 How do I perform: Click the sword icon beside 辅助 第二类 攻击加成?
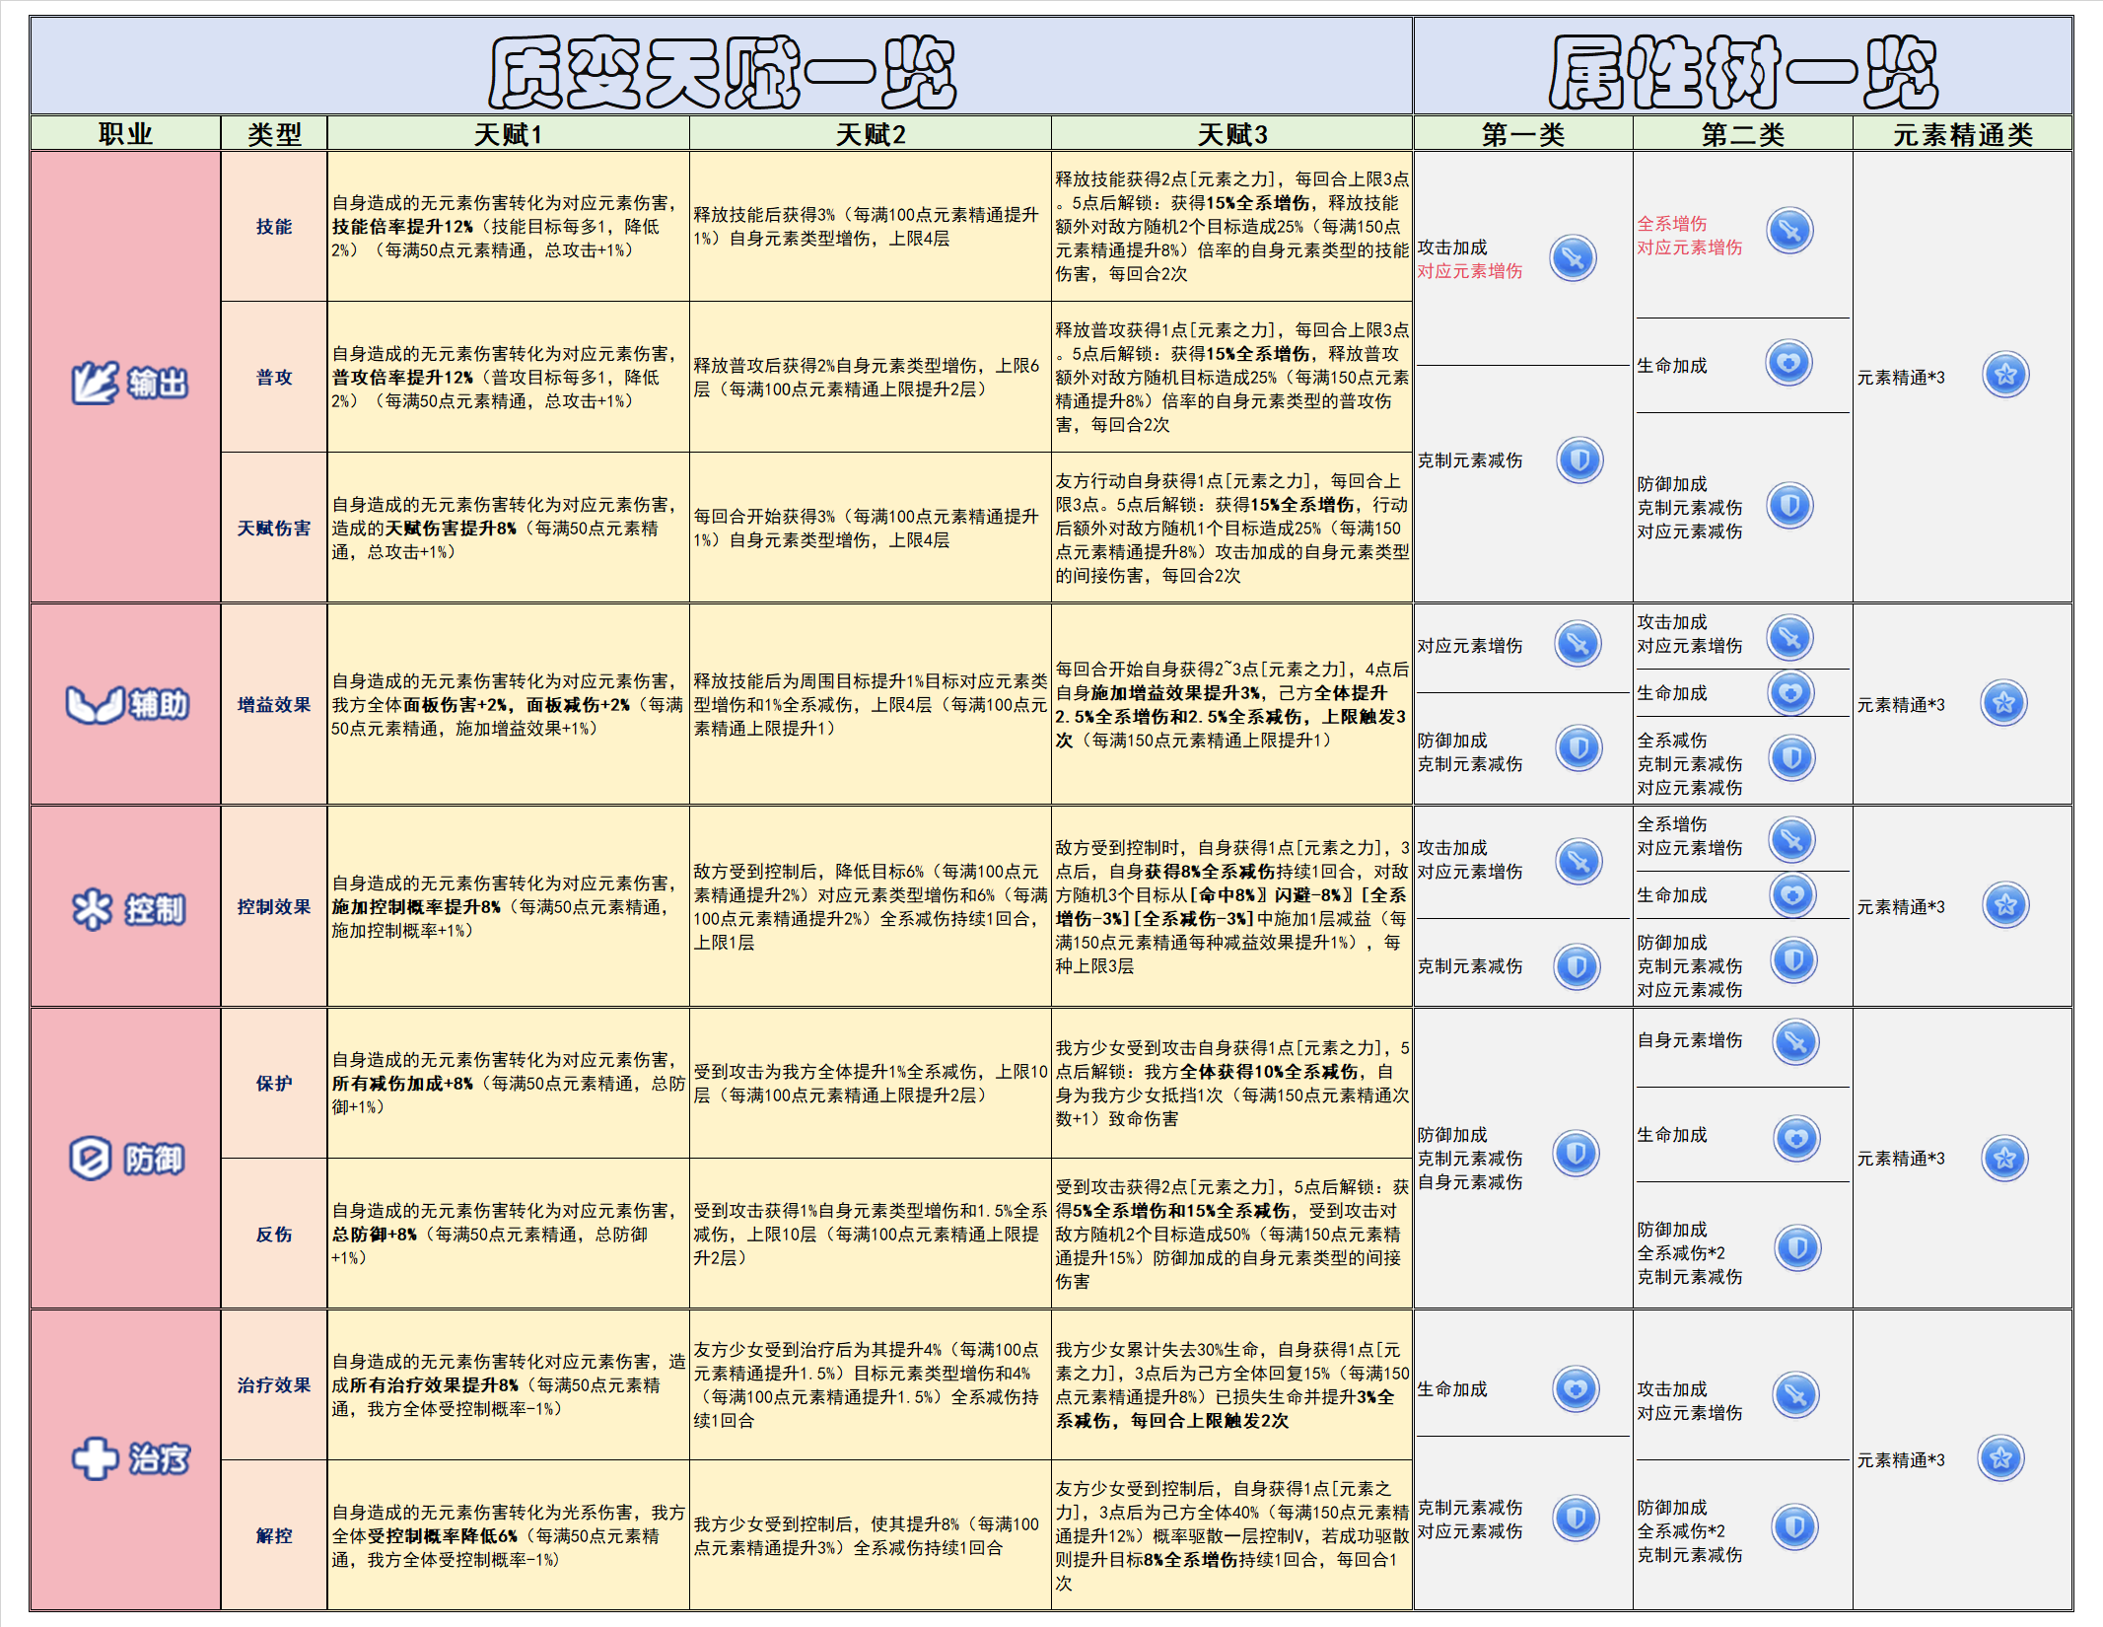(1790, 637)
